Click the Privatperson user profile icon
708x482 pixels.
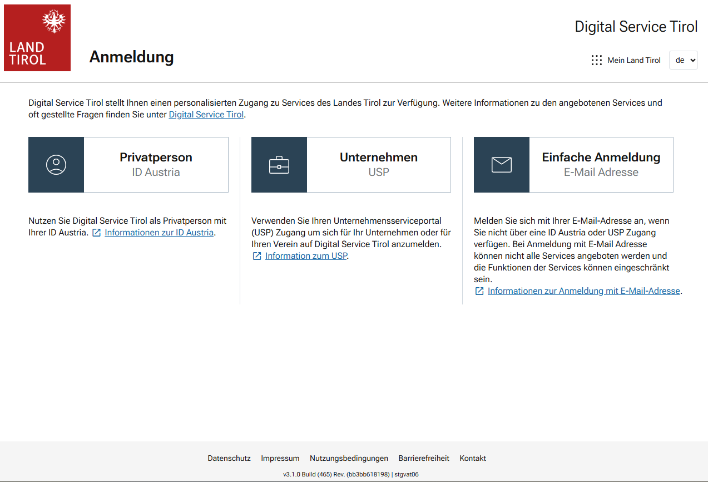tap(56, 165)
